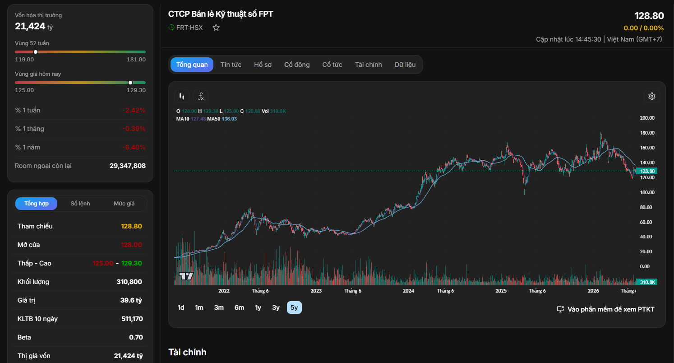Click the FRT:HSX ticker symbol
Image resolution: width=674 pixels, height=363 pixels.
pos(189,28)
